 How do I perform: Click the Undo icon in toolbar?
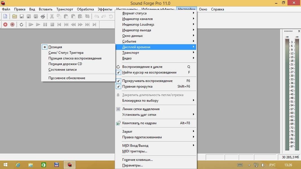[x=97, y=16]
